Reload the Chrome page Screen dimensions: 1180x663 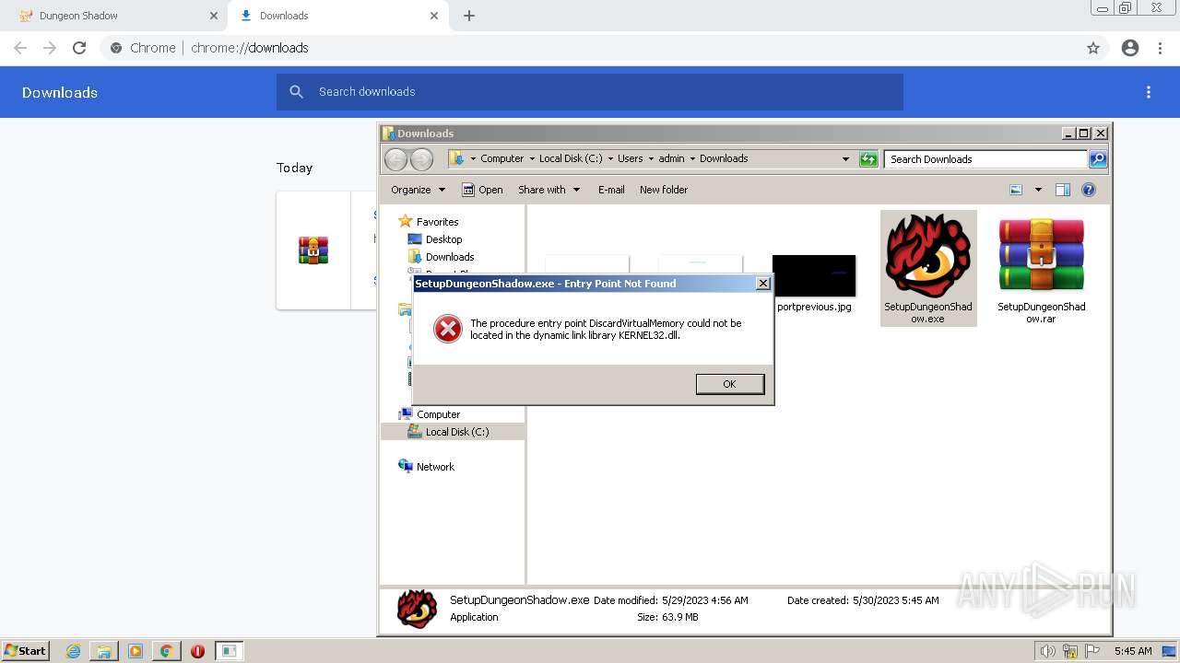tap(79, 48)
